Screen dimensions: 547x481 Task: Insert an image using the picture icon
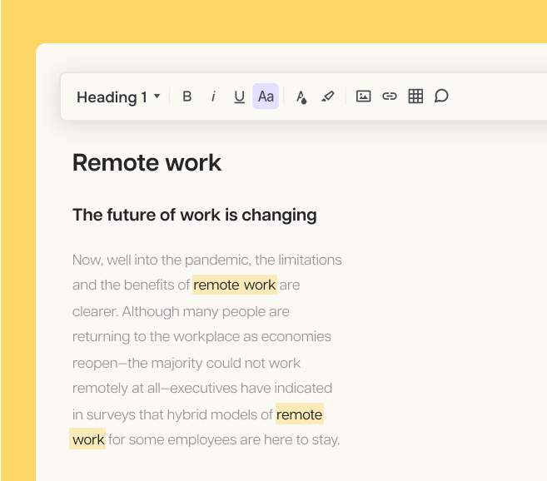(x=363, y=97)
